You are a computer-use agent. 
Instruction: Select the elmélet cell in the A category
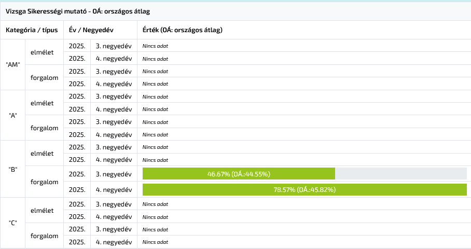tap(43, 103)
